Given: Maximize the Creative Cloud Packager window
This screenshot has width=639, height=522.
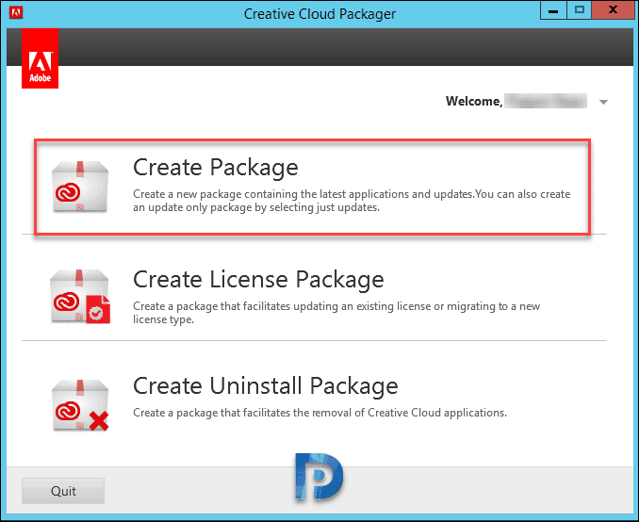Looking at the screenshot, I should pos(579,10).
